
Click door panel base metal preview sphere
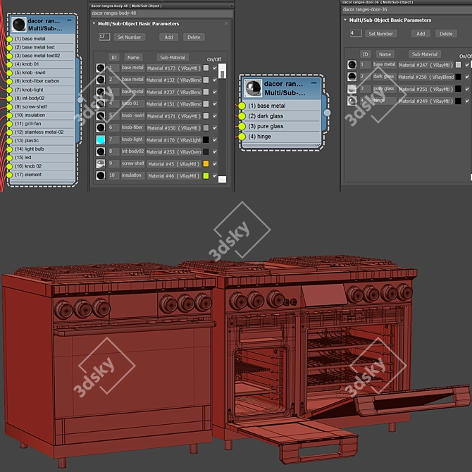(352, 65)
